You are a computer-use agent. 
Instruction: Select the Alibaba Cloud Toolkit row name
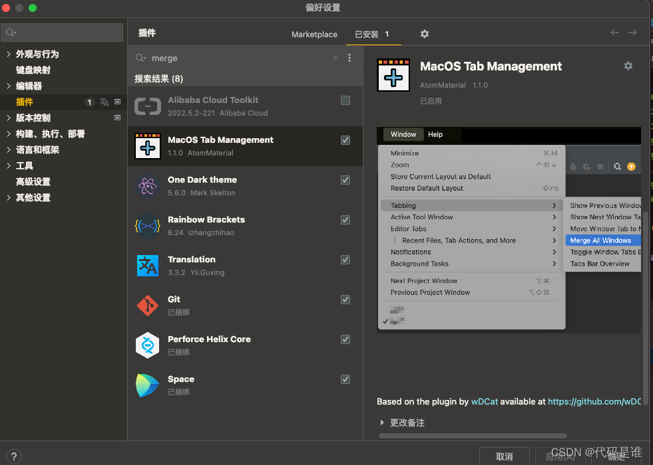[213, 100]
